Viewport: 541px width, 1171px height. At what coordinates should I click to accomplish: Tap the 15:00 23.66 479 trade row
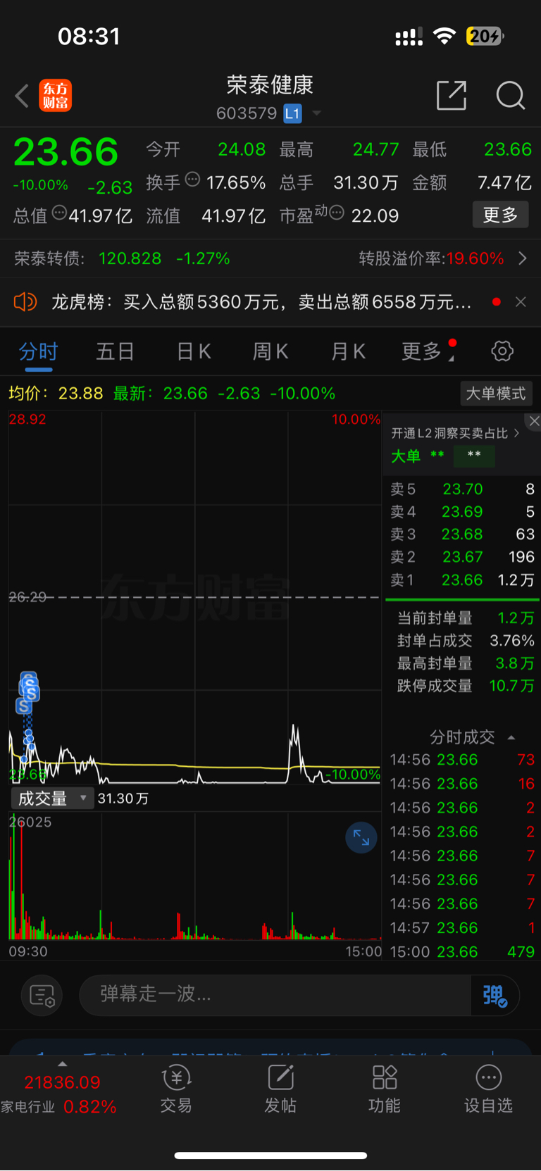tap(462, 952)
